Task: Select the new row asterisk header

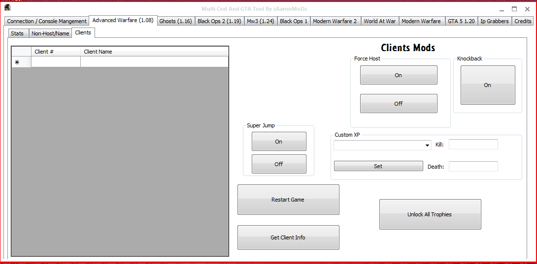Action: pos(21,62)
